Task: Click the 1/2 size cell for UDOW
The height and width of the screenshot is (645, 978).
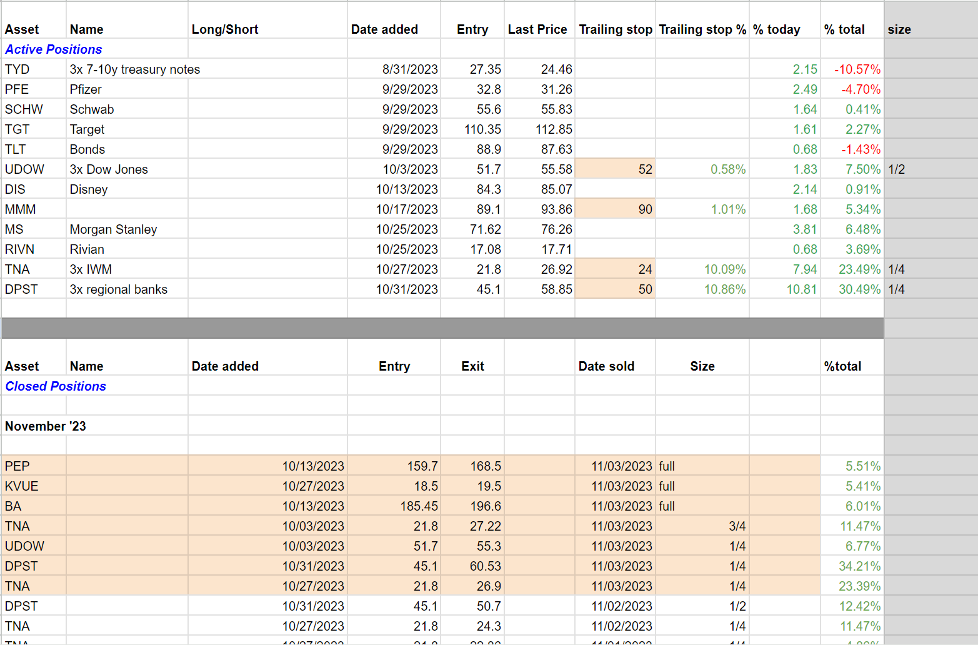Action: [x=931, y=169]
